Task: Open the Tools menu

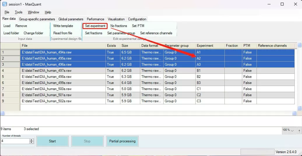Action: point(19,12)
